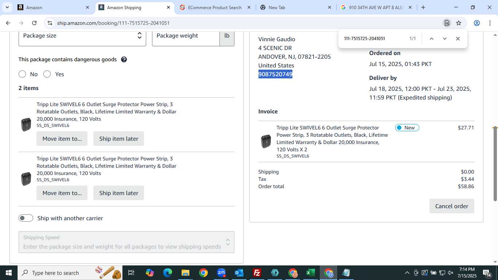The image size is (498, 280).
Task: Close the New Tab tab
Action: click(330, 7)
